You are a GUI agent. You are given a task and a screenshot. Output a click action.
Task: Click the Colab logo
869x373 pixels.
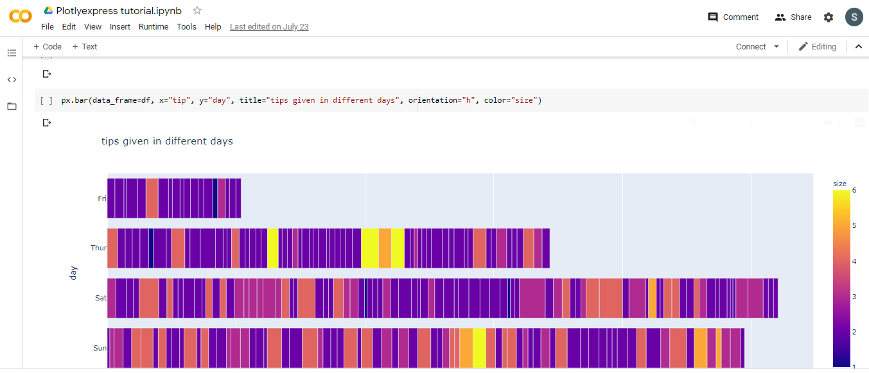click(x=21, y=17)
